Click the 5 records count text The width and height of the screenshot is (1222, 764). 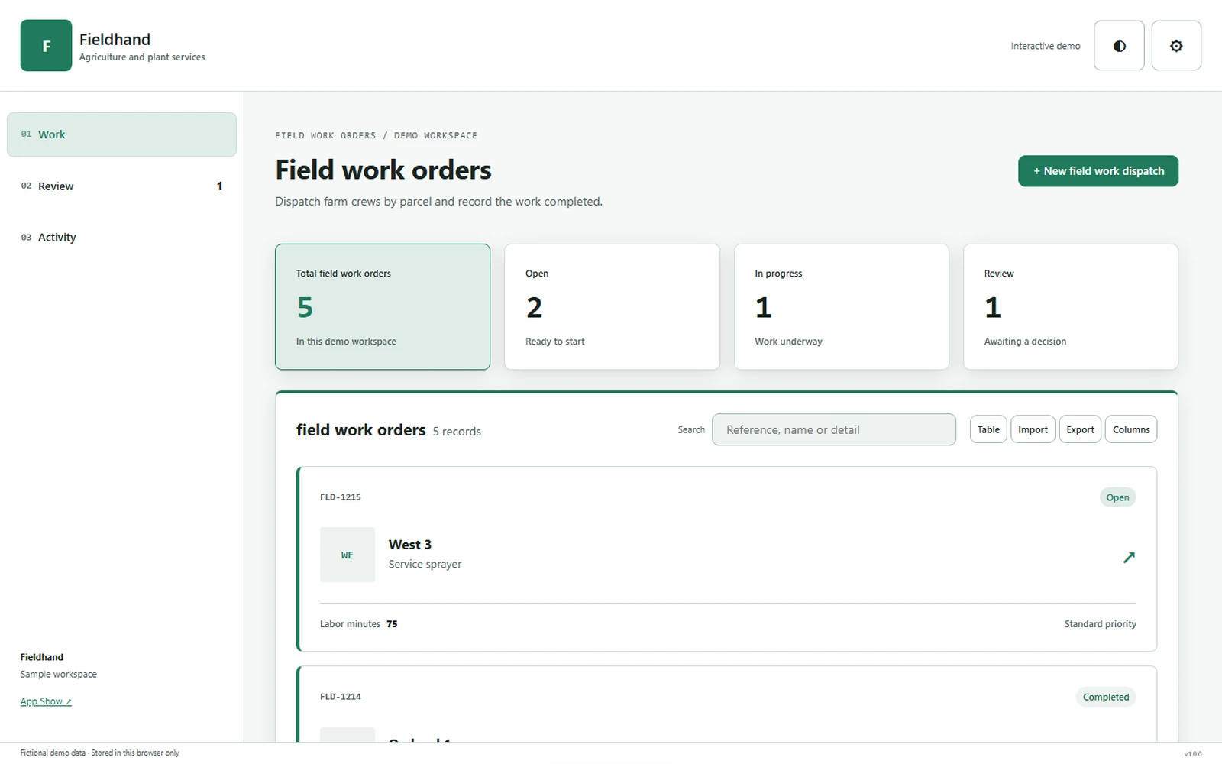pos(457,432)
